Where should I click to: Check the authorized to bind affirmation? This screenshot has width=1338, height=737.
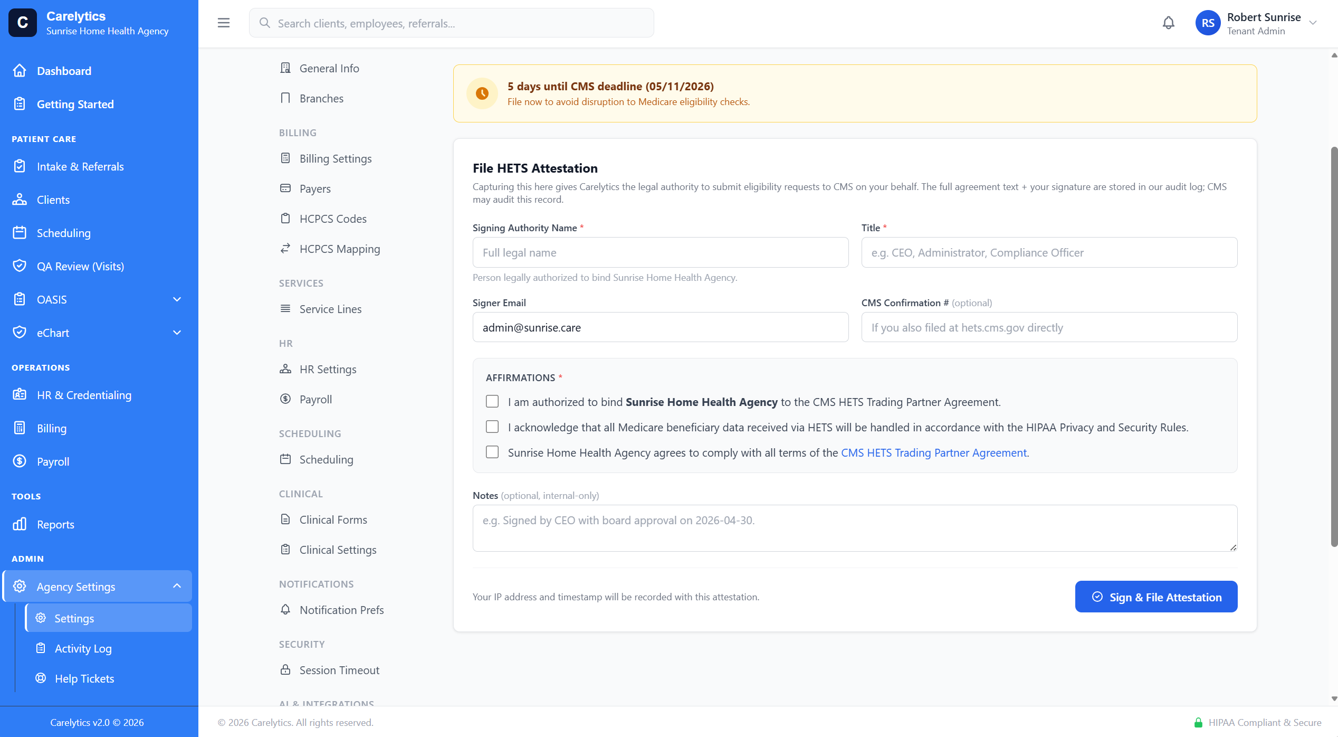(x=492, y=401)
